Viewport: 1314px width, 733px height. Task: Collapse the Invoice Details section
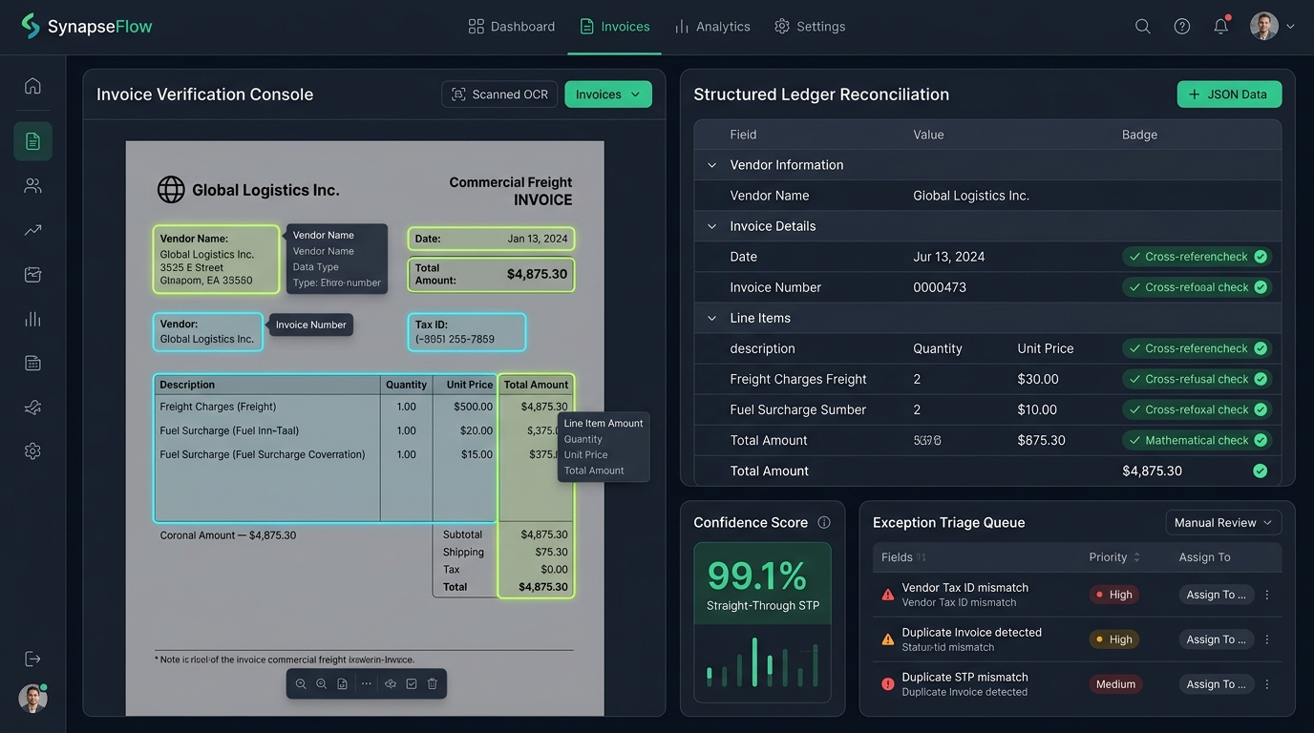(x=711, y=226)
